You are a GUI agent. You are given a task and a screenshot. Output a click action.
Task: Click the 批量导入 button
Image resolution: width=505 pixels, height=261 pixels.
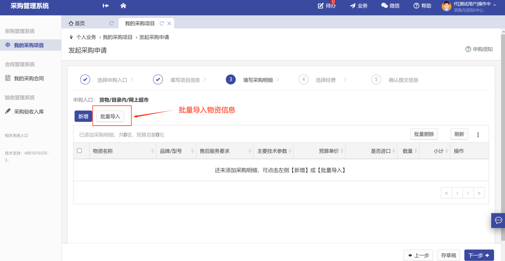click(x=110, y=116)
